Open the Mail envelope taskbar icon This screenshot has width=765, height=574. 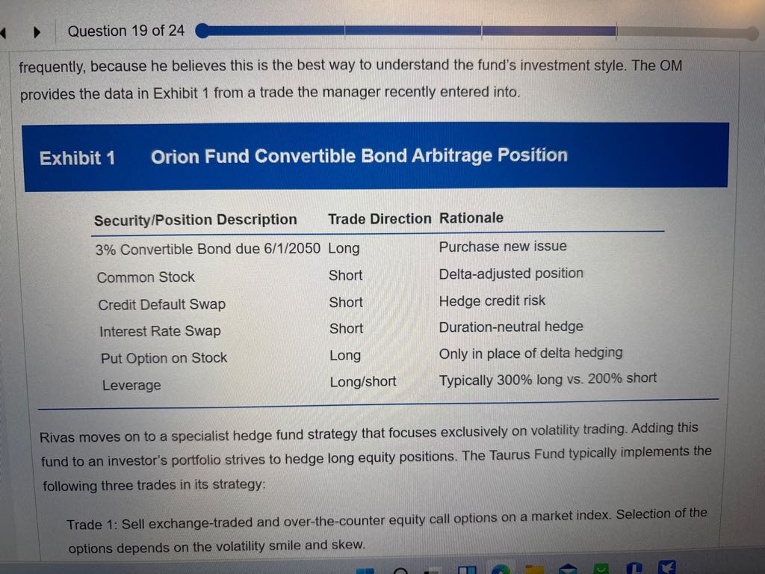click(566, 571)
